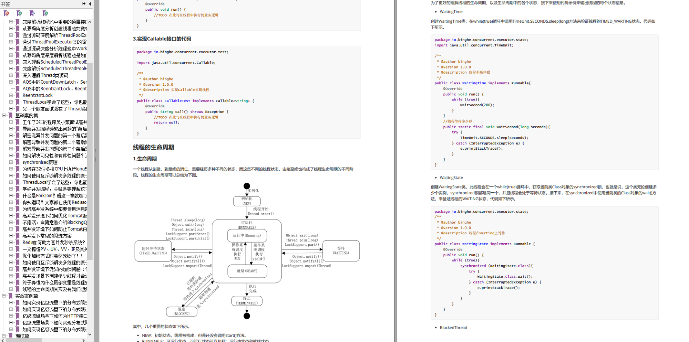The width and height of the screenshot is (689, 342).
Task: Open bookmark 又一个朋友面试栽在了Thread类
Action: pos(54,109)
